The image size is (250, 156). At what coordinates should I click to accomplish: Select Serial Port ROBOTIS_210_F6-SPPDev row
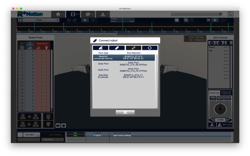[124, 70]
